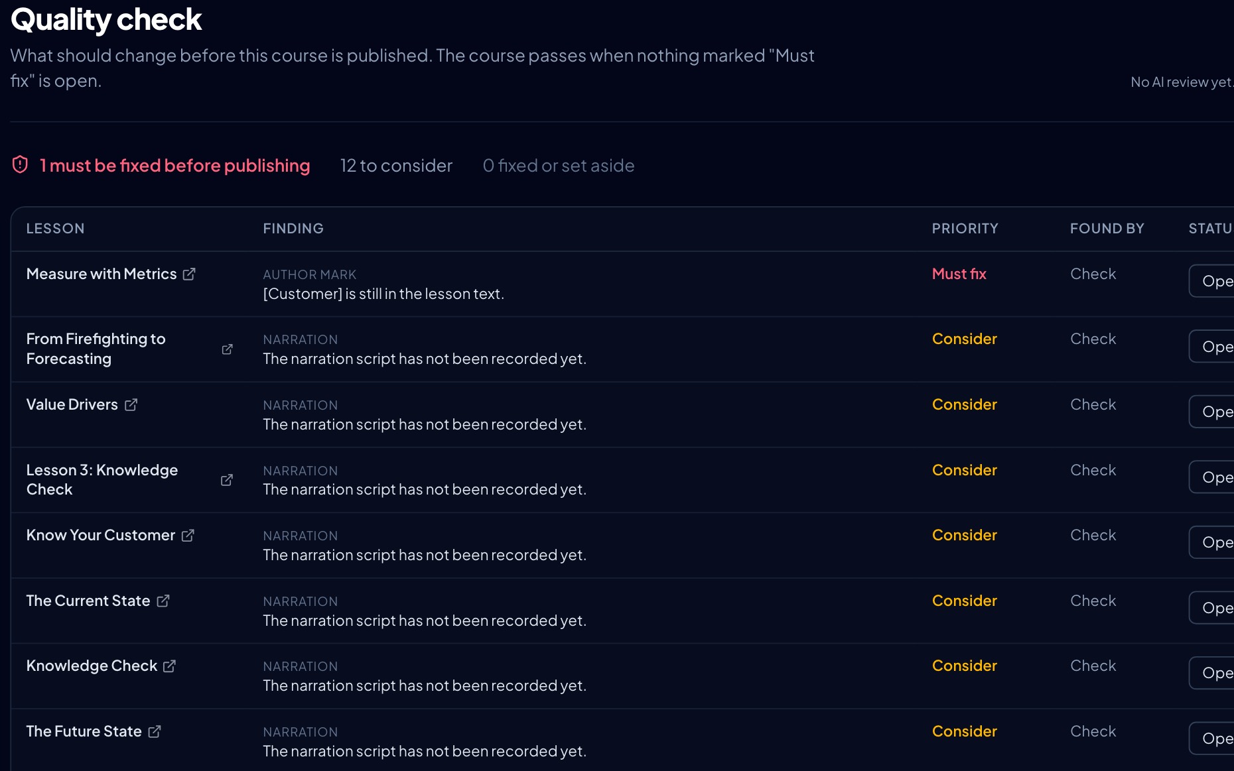Viewport: 1234px width, 771px height.
Task: Open status dropdown for Know Your Customer
Action: 1211,542
